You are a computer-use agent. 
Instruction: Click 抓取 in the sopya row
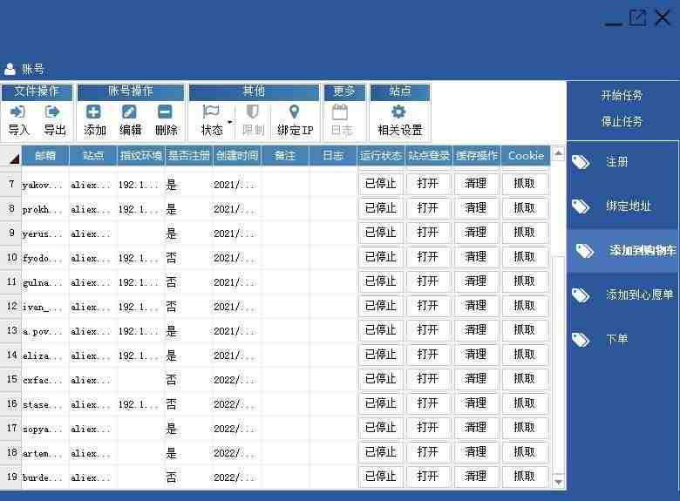524,428
